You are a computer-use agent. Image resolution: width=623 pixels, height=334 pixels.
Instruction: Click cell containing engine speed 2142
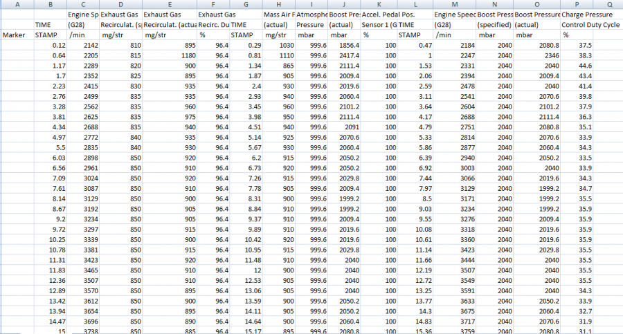click(x=83, y=45)
